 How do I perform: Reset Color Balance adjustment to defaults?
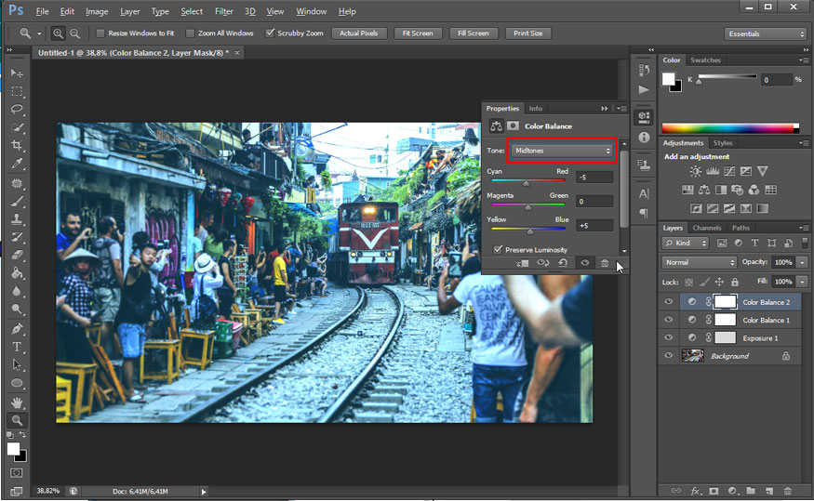point(563,263)
